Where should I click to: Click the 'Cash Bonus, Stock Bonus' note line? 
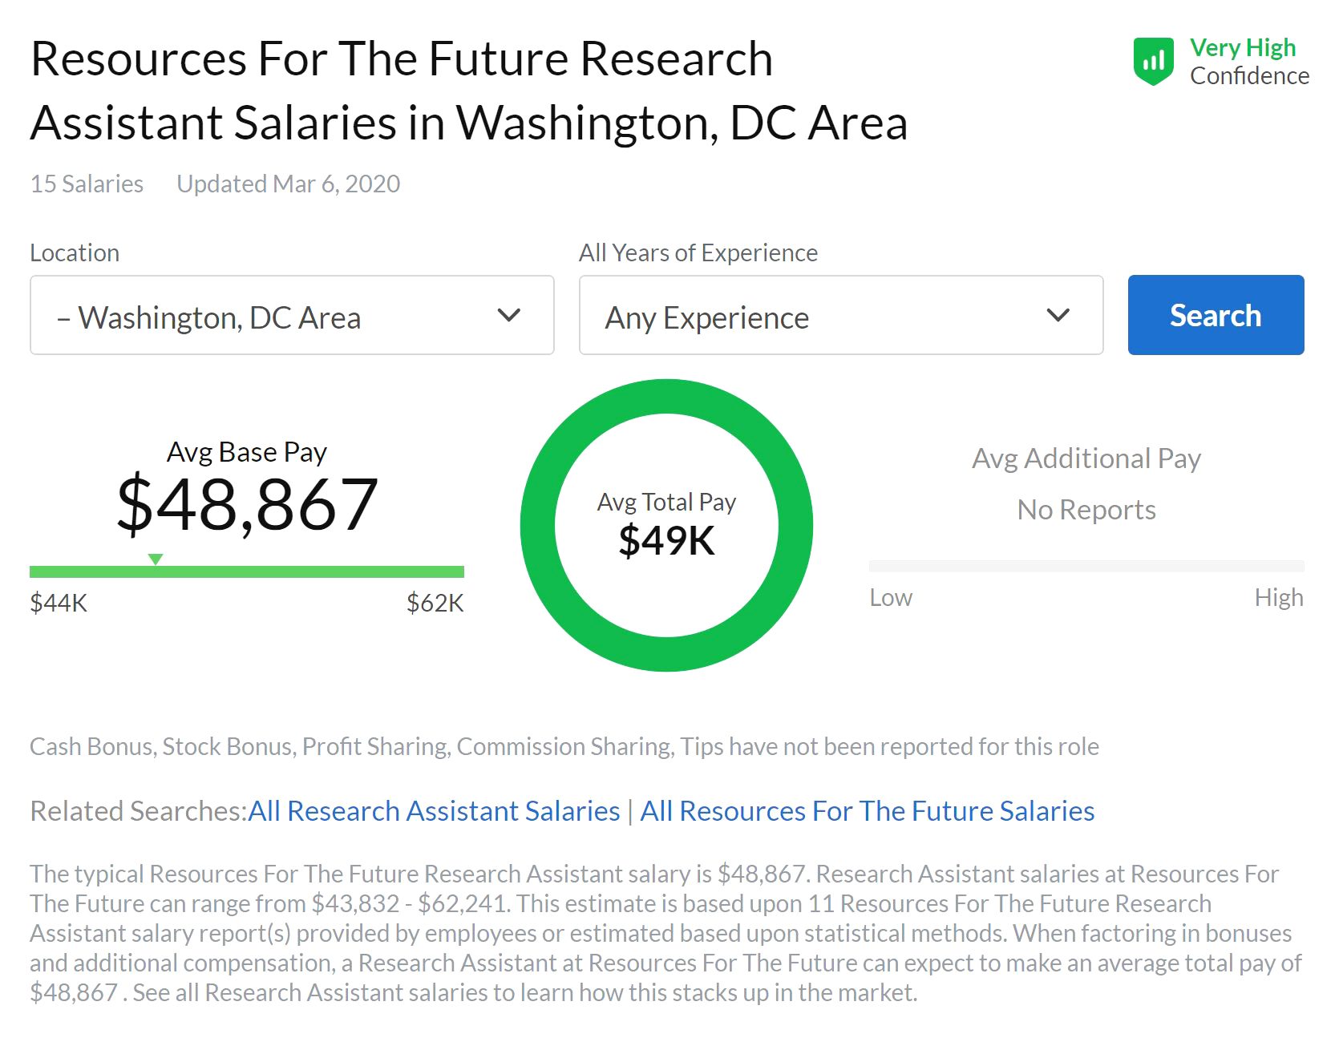pyautogui.click(x=564, y=746)
